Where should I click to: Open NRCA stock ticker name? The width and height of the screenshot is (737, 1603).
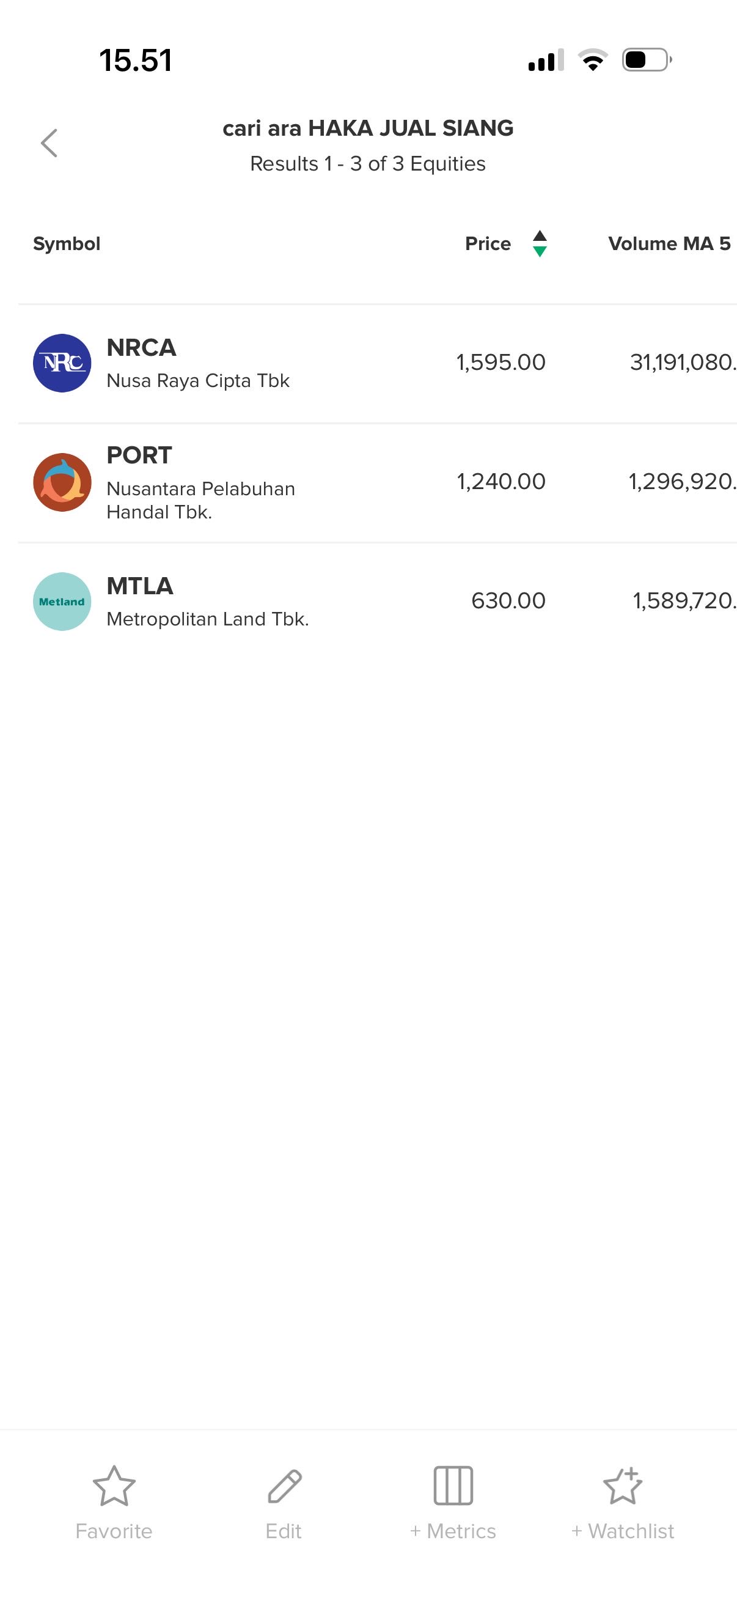[x=141, y=348]
